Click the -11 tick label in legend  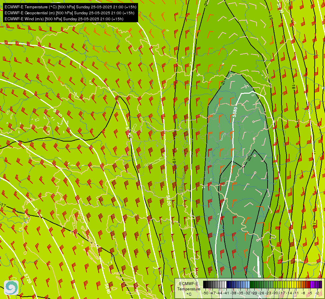click(296, 293)
